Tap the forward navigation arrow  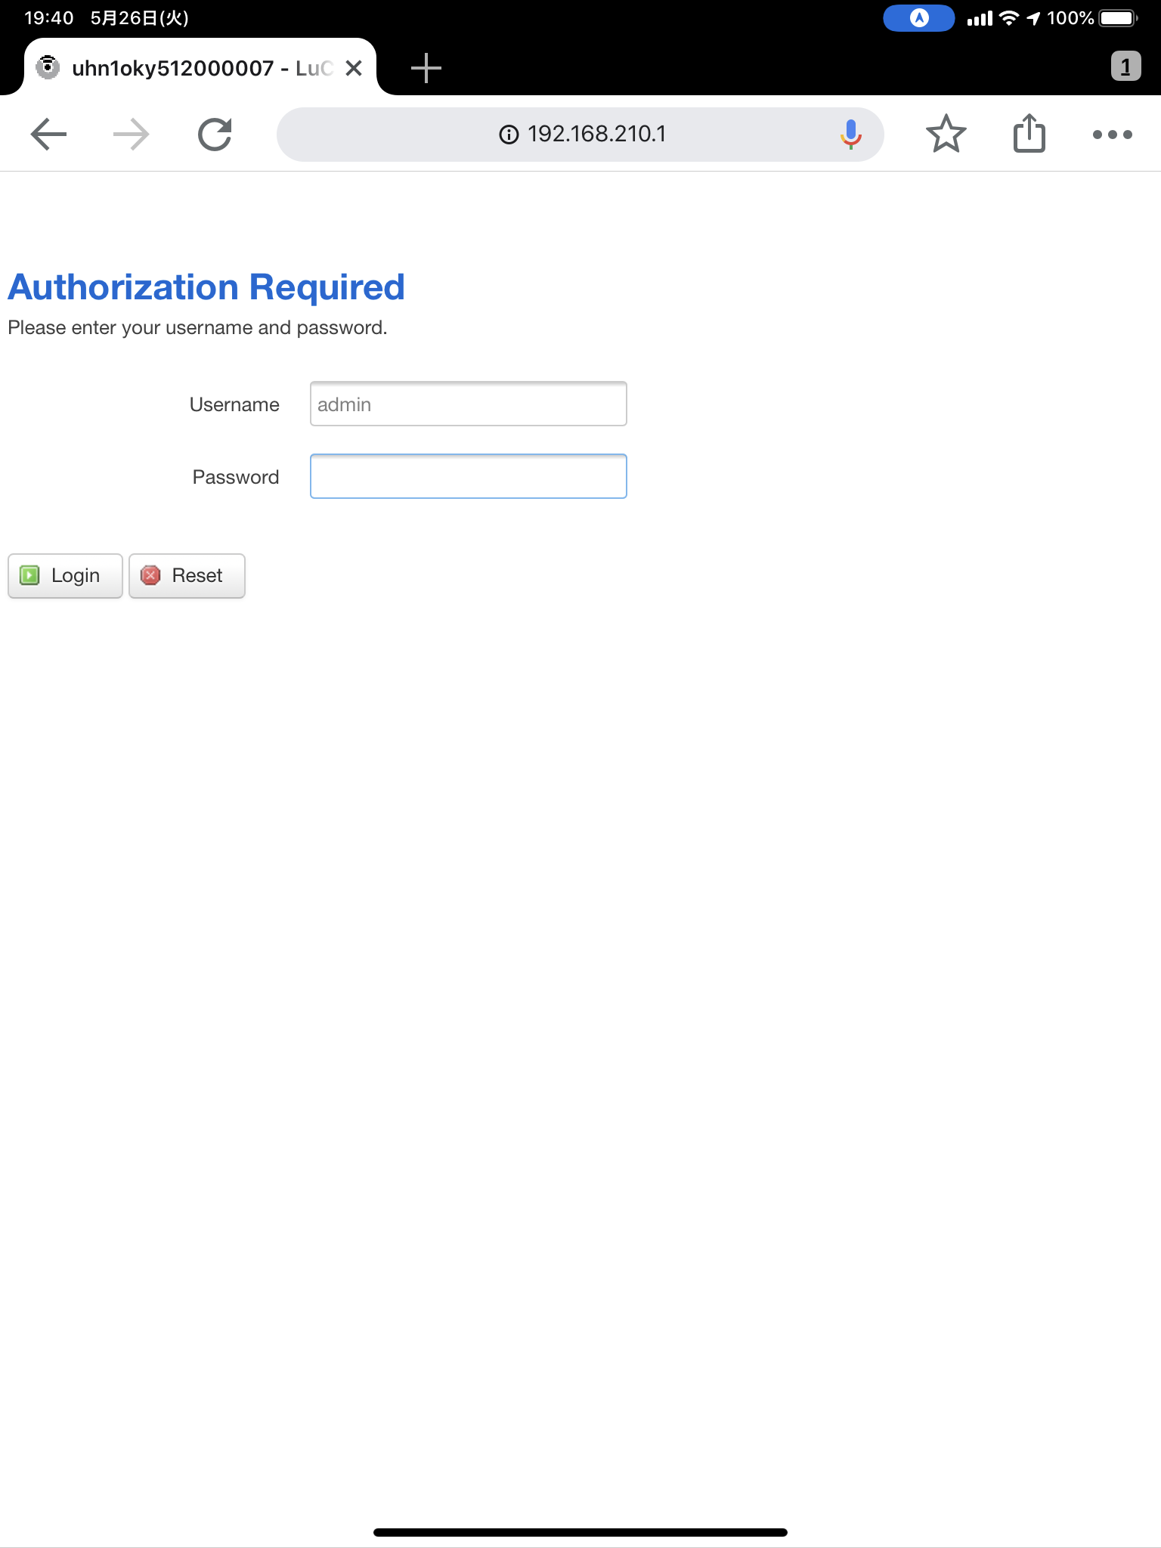click(x=131, y=135)
